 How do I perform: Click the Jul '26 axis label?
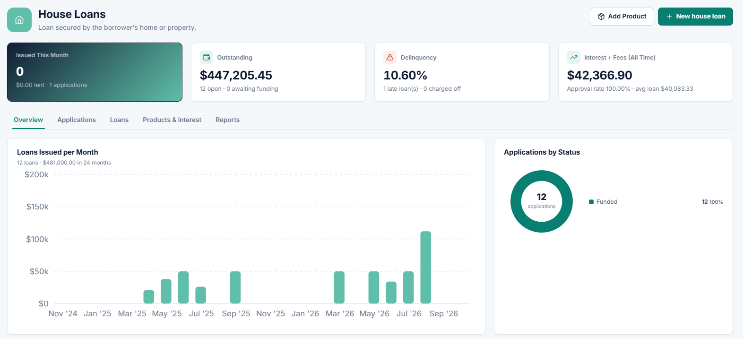click(x=409, y=313)
